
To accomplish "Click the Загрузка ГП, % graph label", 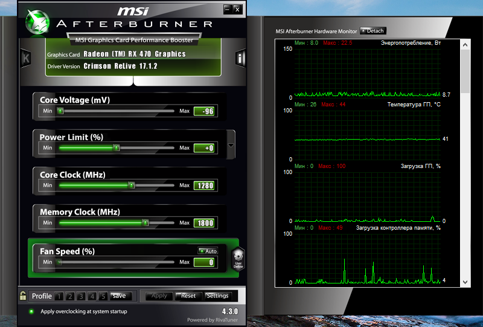I will [x=420, y=166].
